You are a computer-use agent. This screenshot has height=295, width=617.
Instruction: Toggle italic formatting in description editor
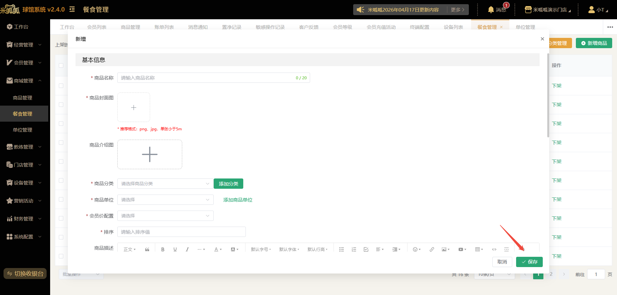pyautogui.click(x=187, y=249)
